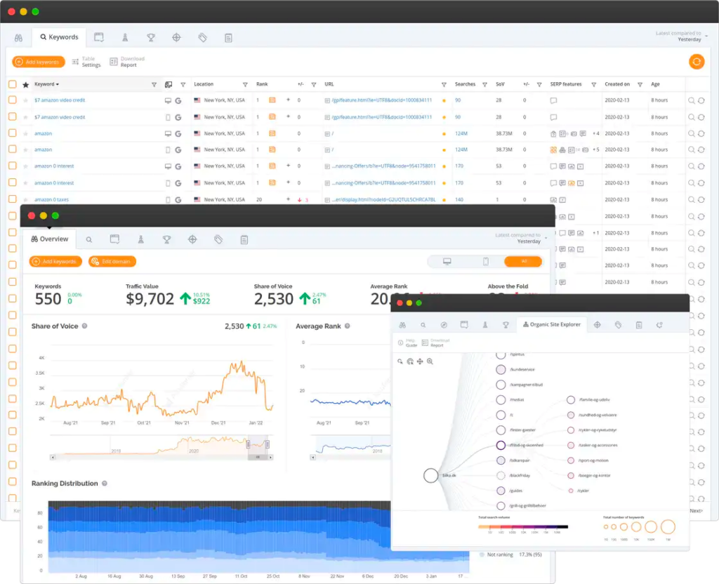Open the trophy competitors icon in the toolbar
The image size is (719, 584).
click(x=152, y=37)
